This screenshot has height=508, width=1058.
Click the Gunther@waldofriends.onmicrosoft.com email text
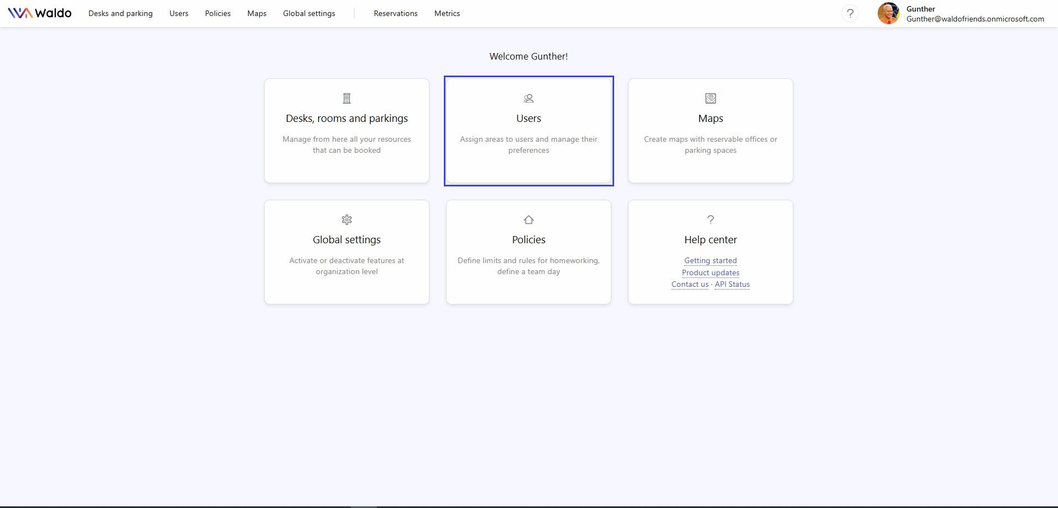tap(975, 19)
